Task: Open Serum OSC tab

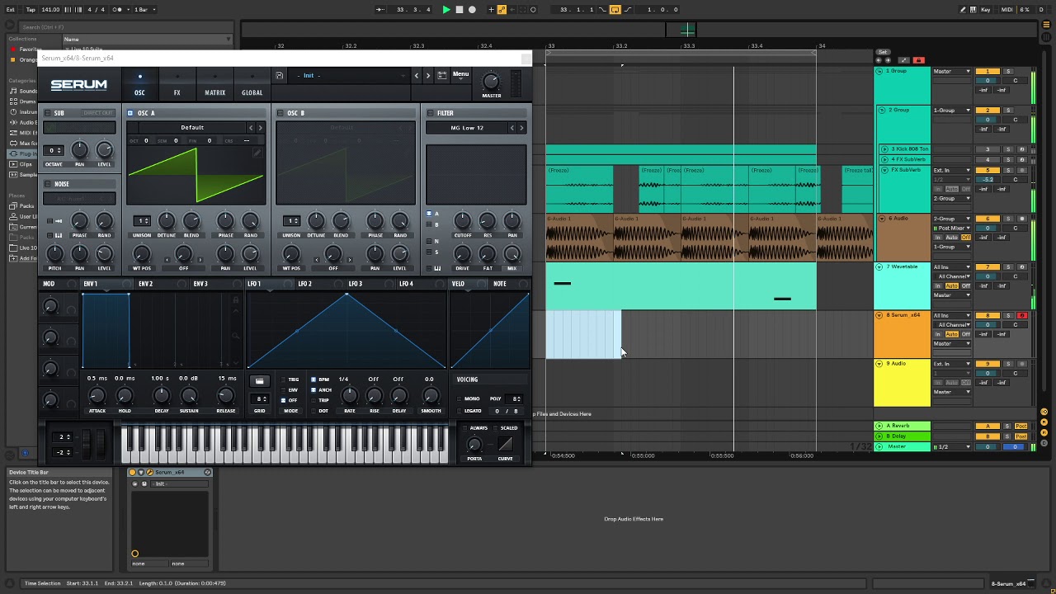Action: coord(139,85)
